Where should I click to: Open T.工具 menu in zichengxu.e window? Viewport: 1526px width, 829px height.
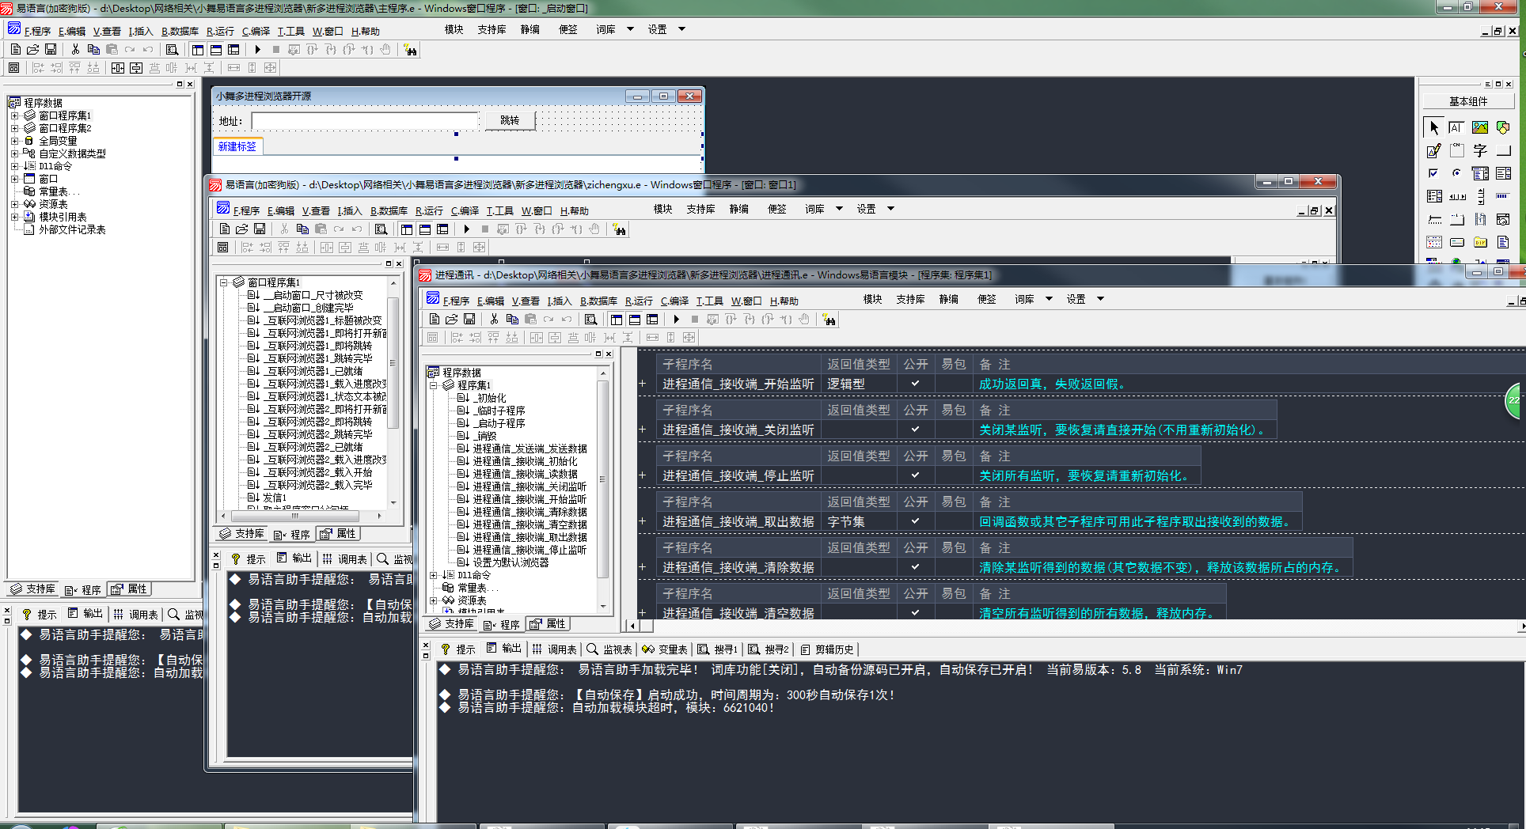coord(499,211)
